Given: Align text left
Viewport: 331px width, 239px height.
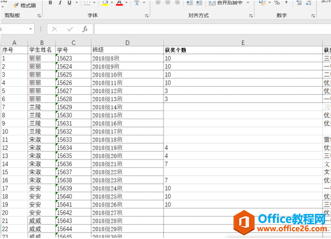Looking at the screenshot, I should point(158,2).
